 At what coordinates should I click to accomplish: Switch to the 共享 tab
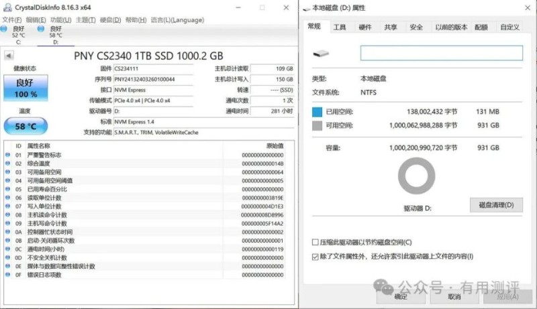[x=391, y=27]
